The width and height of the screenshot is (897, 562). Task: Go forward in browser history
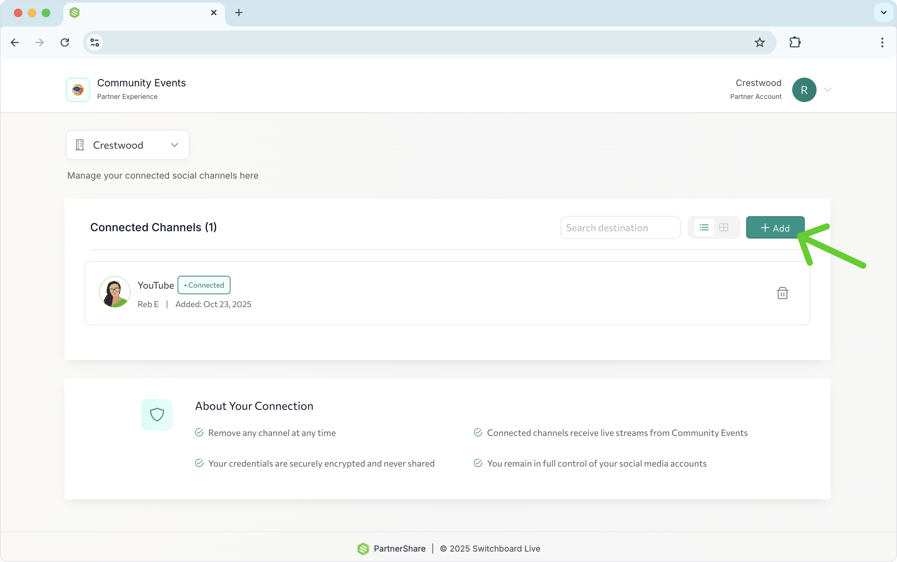[x=39, y=42]
